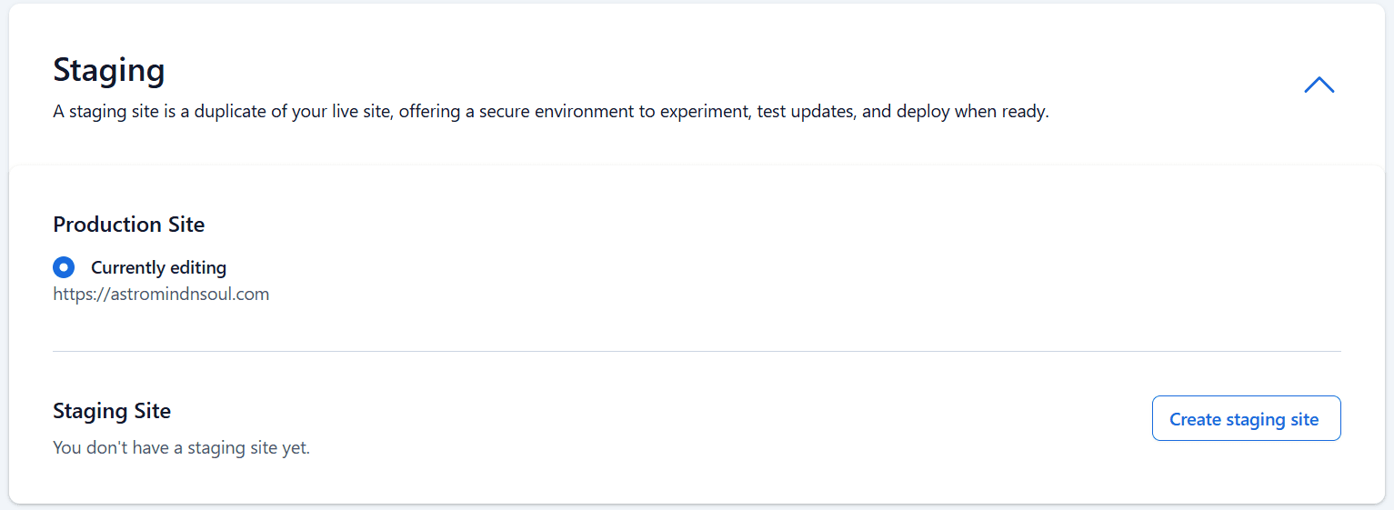This screenshot has width=1394, height=510.
Task: Click the Currently editing label text
Action: 158,267
